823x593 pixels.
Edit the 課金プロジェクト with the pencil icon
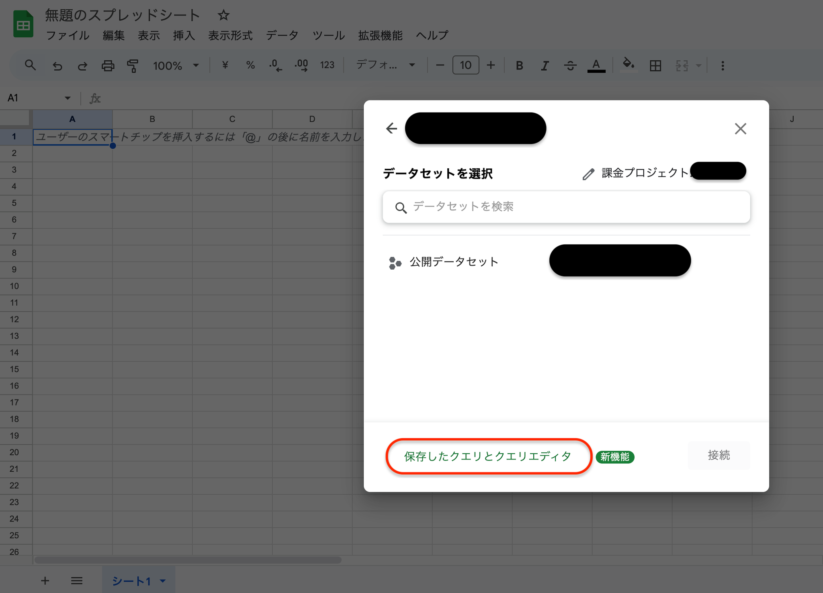tap(588, 174)
